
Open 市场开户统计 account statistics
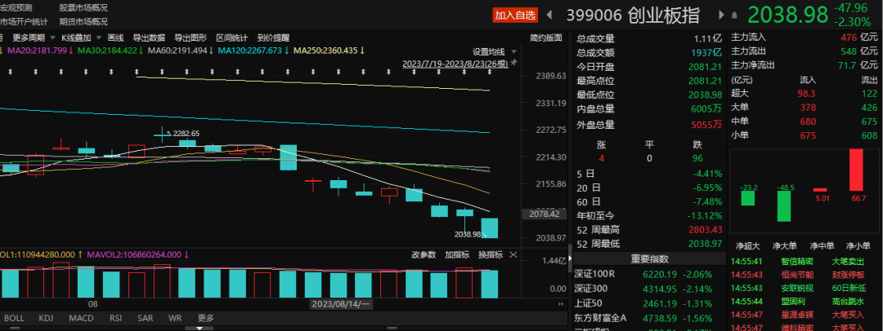[x=25, y=22]
